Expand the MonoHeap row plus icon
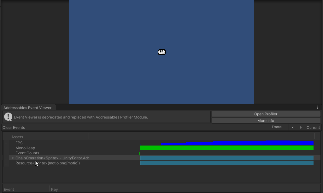Image resolution: width=323 pixels, height=193 pixels. (x=6, y=148)
